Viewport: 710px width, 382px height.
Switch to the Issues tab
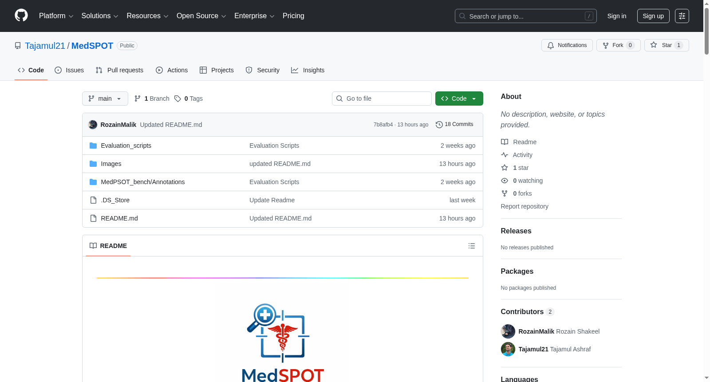point(69,70)
